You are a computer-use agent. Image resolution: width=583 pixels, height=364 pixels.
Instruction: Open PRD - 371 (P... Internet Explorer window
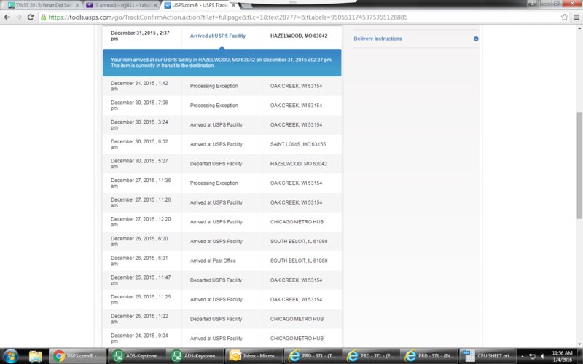point(371,356)
